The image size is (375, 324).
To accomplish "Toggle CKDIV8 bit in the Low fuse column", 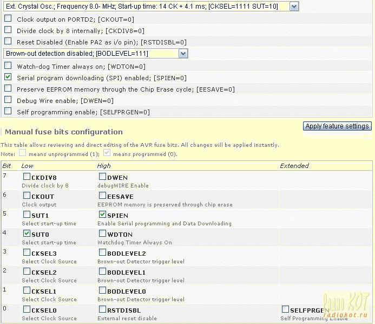I will (27, 177).
